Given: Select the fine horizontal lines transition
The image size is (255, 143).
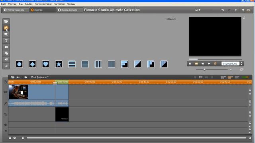Looking at the screenshot, I should tap(85, 64).
